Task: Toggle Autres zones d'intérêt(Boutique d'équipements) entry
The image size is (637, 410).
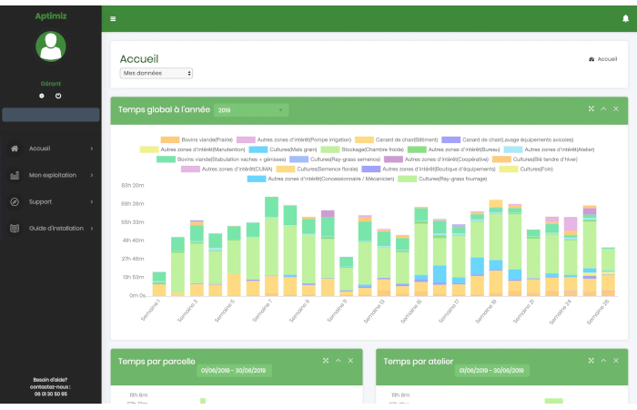Action: (x=429, y=169)
